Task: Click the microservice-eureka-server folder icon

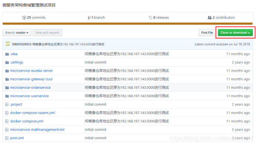Action: tap(7, 71)
